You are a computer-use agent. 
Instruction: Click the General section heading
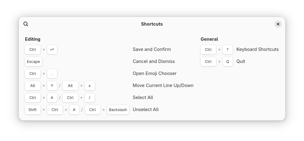[209, 39]
